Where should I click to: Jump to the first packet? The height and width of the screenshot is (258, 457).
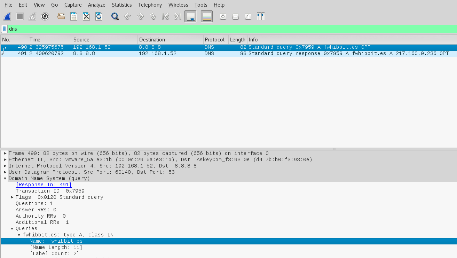(x=165, y=16)
